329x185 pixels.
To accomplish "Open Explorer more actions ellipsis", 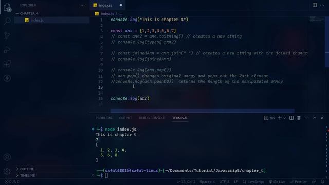I will coord(82,5).
